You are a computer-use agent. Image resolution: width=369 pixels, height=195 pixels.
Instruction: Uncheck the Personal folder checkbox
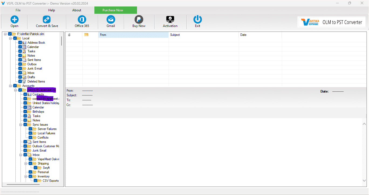[30, 172]
